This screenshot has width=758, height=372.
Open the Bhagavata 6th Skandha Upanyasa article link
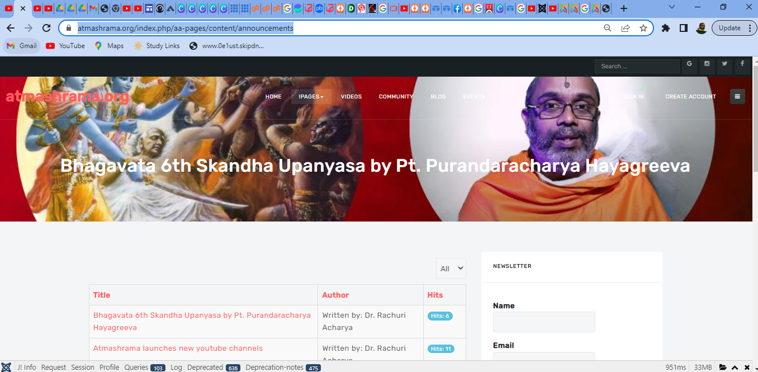(x=202, y=321)
